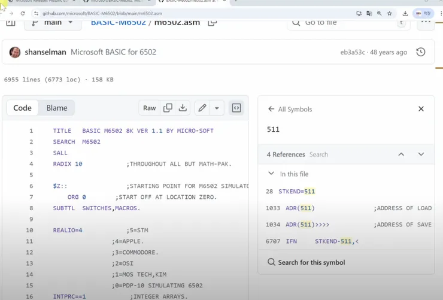Image resolution: width=443 pixels, height=300 pixels.
Task: Click ORG 0 on line 7
Action: coord(77,197)
